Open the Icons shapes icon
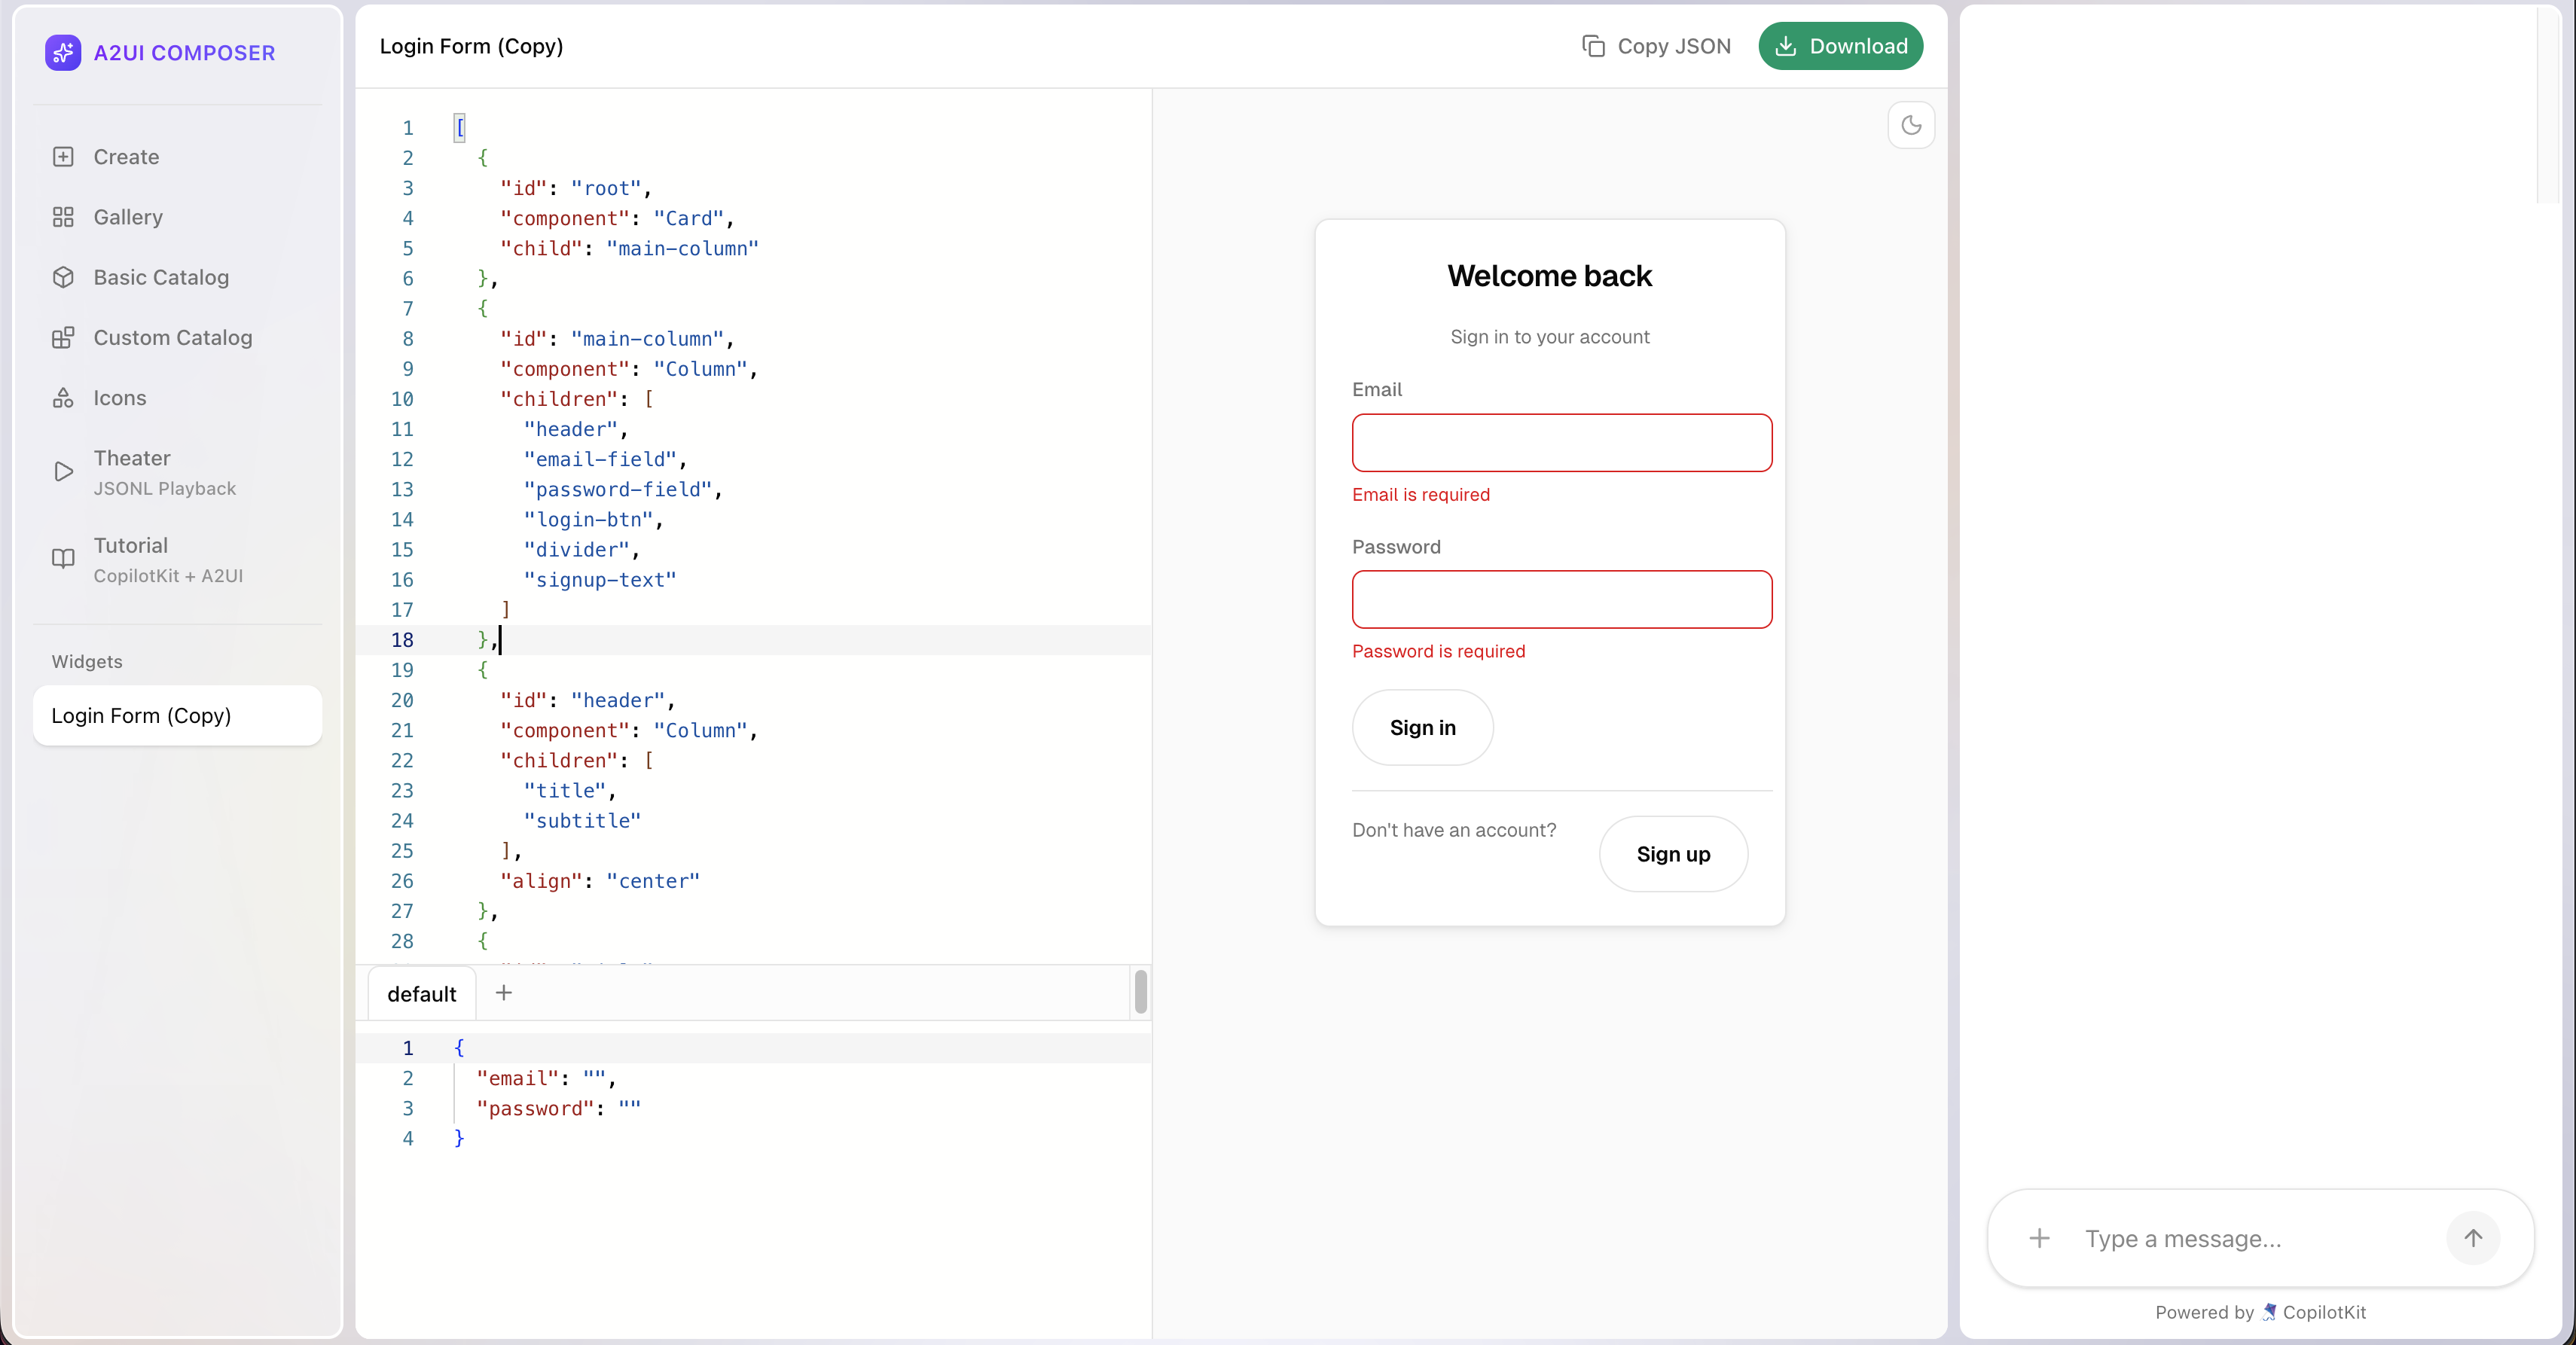Image resolution: width=2576 pixels, height=1345 pixels. click(x=63, y=398)
